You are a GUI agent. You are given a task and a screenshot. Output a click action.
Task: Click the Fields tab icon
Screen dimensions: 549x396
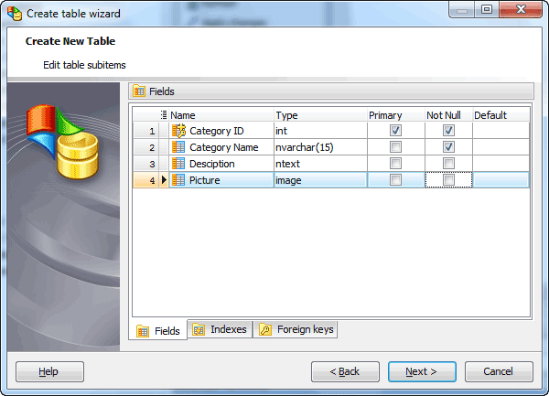click(143, 331)
